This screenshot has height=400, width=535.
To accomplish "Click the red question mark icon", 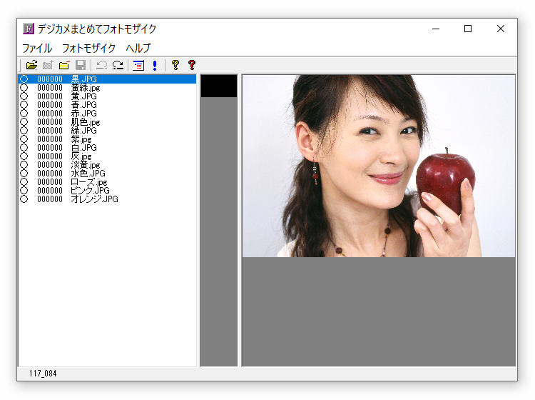I will (192, 65).
